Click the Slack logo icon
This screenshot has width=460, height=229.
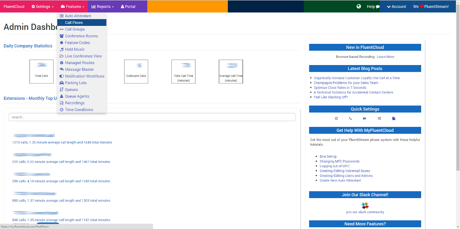point(365,206)
